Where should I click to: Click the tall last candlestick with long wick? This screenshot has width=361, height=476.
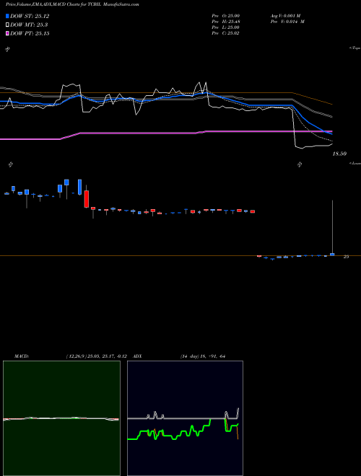332,228
